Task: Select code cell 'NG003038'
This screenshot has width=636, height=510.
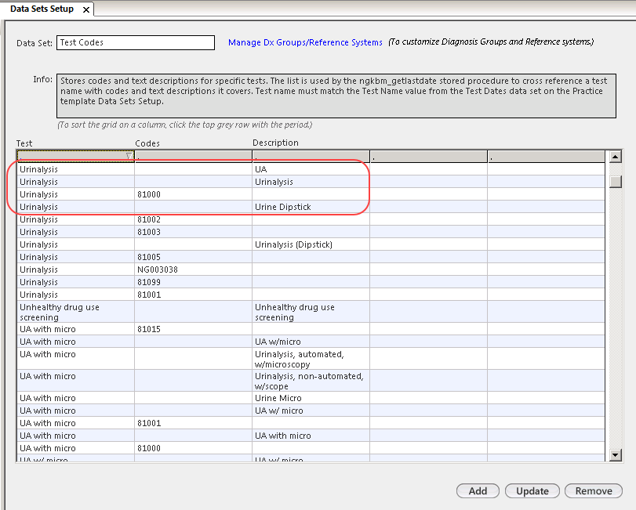Action: click(x=193, y=269)
